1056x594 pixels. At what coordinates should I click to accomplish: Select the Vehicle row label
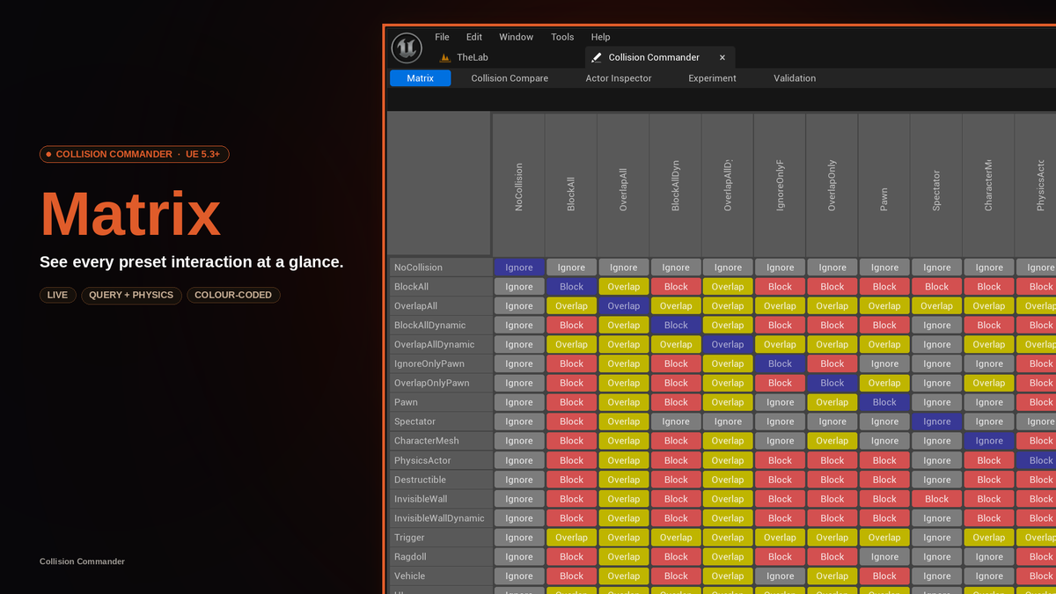tap(440, 576)
